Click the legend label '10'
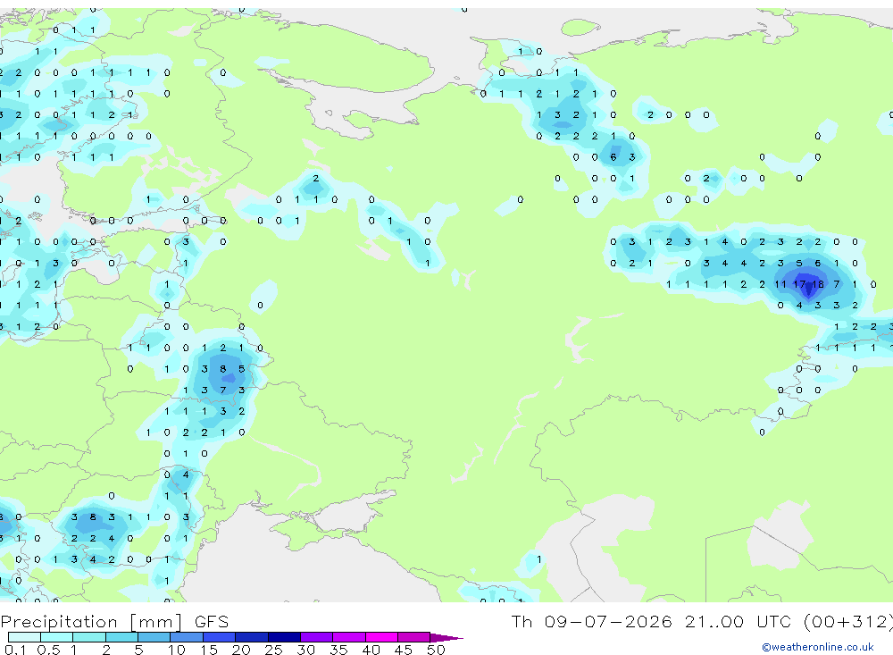Viewport: 893px width, 655px height. (176, 650)
